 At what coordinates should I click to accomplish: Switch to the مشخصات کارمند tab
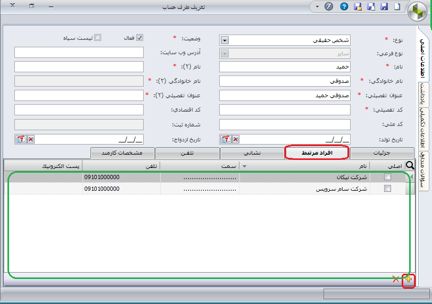pos(122,153)
